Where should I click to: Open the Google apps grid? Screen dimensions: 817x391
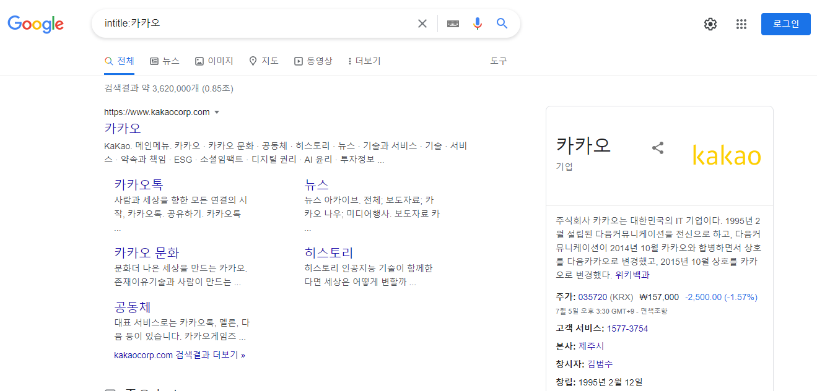coord(741,24)
